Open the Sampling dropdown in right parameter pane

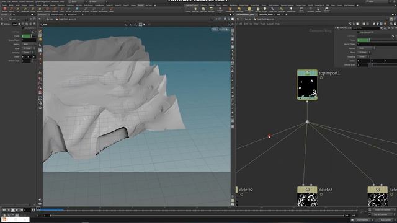[364, 56]
